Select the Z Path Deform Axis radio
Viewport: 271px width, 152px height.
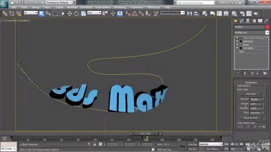(x=252, y=127)
